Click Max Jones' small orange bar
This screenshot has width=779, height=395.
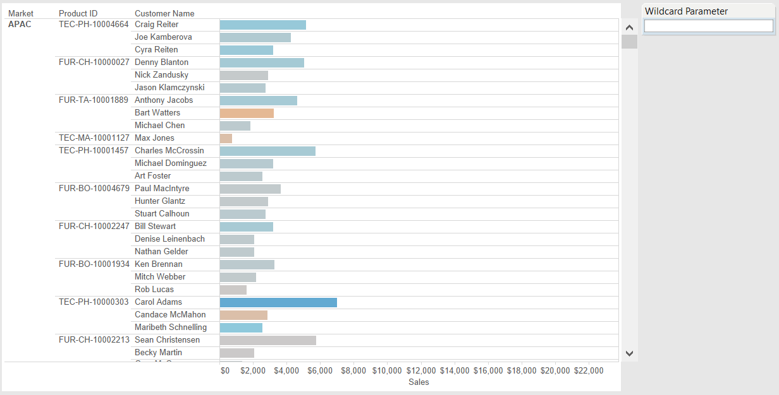(225, 138)
